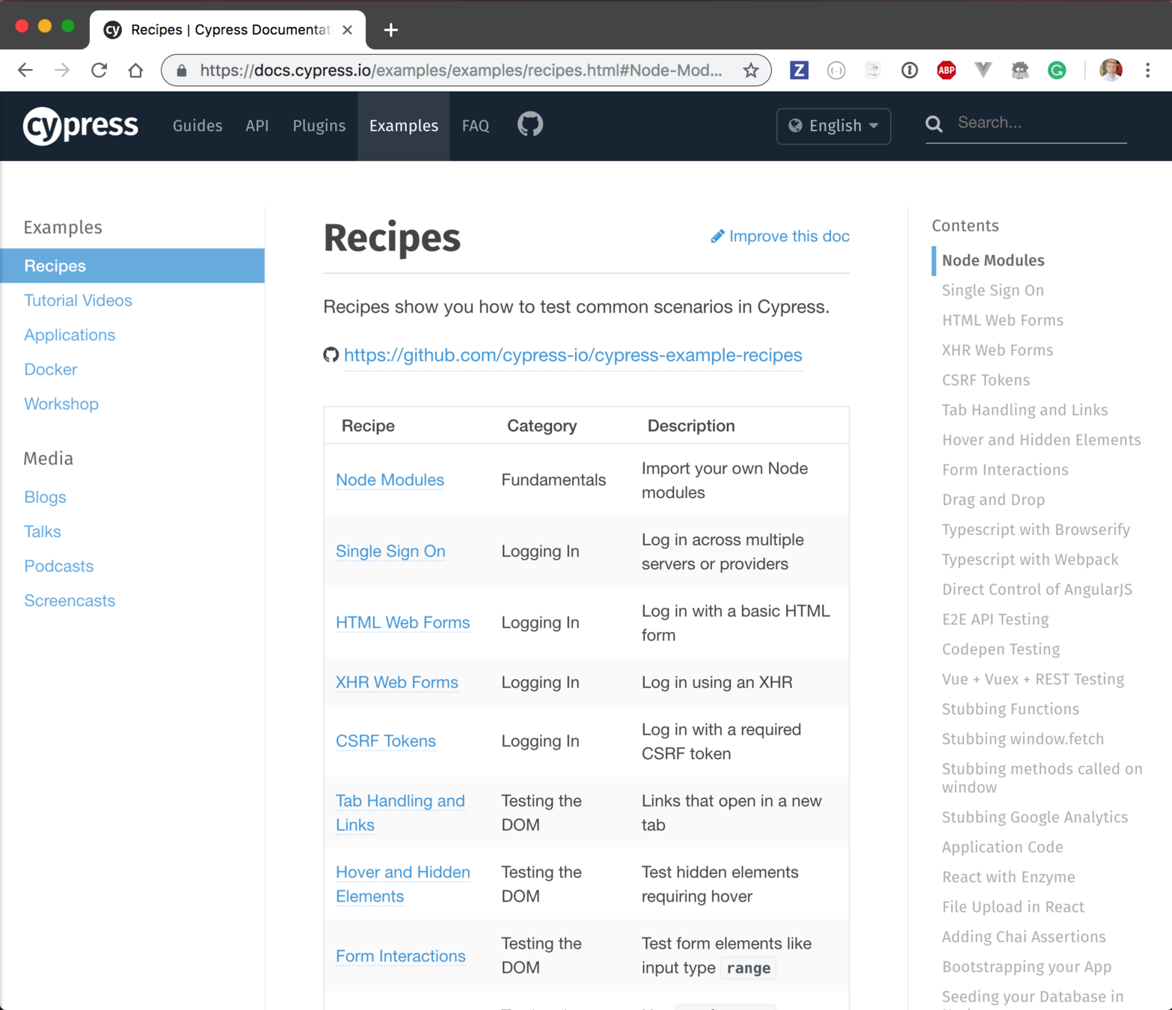Image resolution: width=1172 pixels, height=1010 pixels.
Task: Click the Improve this doc link
Action: pos(779,236)
